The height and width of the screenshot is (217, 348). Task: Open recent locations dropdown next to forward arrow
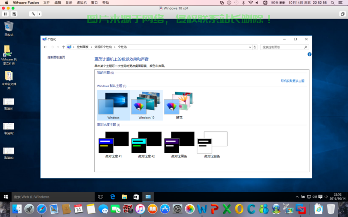pyautogui.click(x=58, y=47)
